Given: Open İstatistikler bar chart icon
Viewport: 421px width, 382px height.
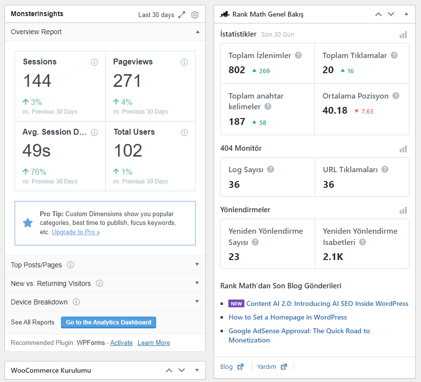Looking at the screenshot, I should 403,35.
